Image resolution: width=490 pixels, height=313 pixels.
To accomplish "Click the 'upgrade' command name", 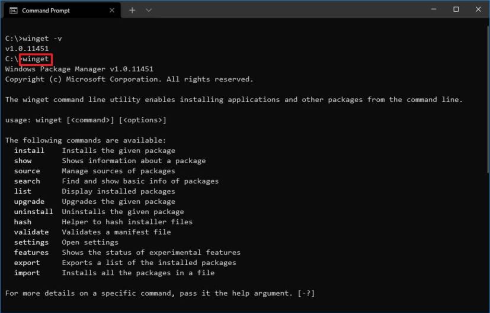I will click(29, 202).
